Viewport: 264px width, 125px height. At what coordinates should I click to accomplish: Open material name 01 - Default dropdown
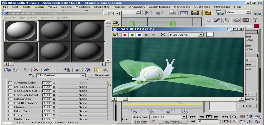point(83,75)
